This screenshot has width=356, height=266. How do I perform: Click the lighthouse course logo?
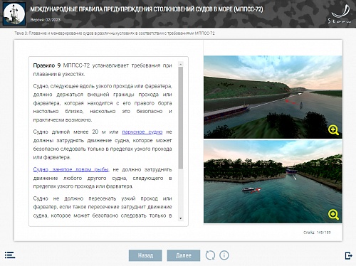14,14
